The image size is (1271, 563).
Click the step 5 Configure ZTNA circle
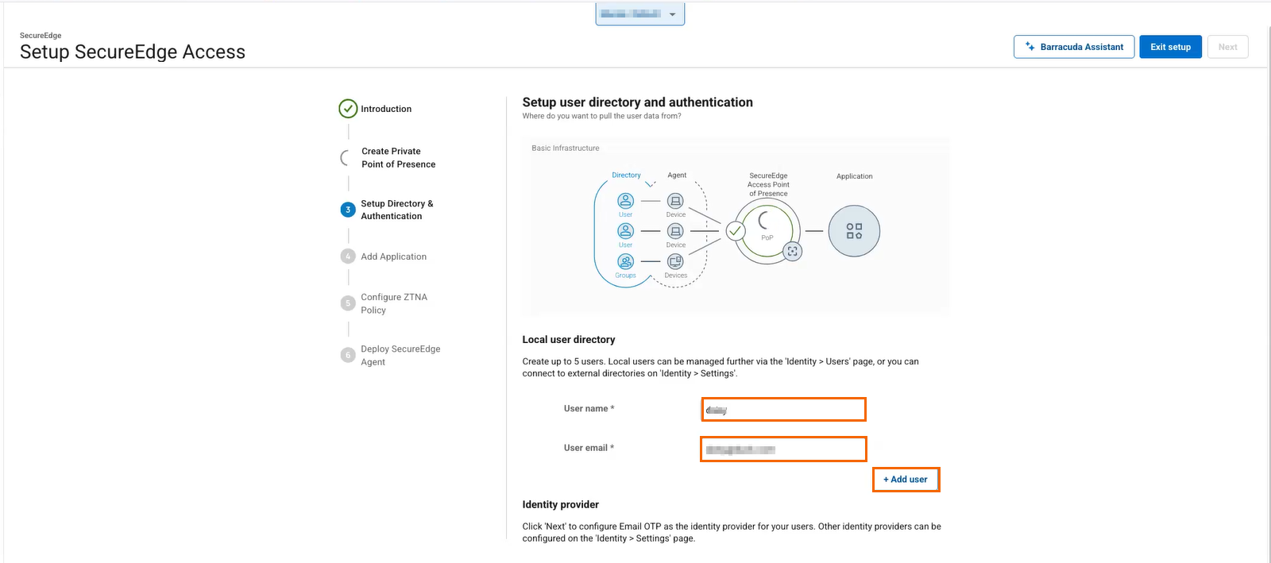click(x=348, y=303)
